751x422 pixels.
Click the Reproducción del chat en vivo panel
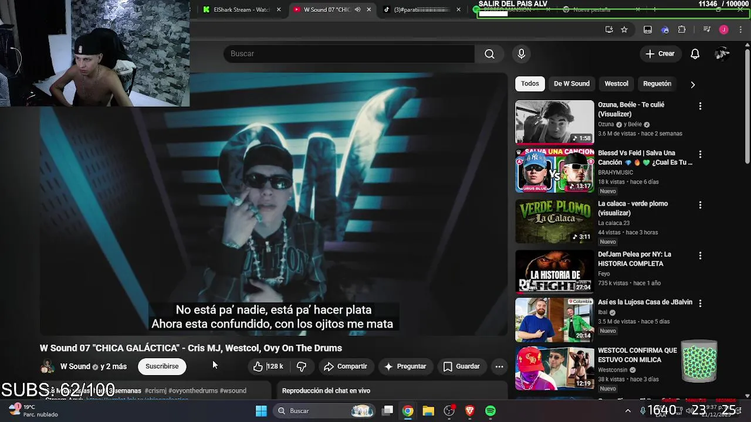392,390
